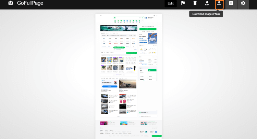Image resolution: width=257 pixels, height=139 pixels.
Task: Delete the screenshot with trash icon
Action: 195,3
